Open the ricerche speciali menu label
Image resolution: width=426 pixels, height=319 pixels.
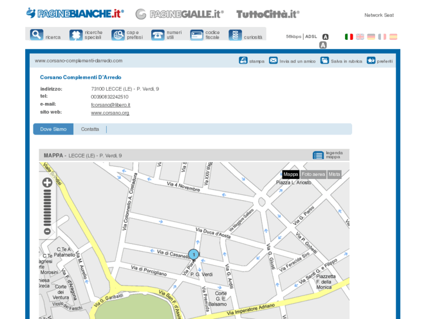click(93, 35)
